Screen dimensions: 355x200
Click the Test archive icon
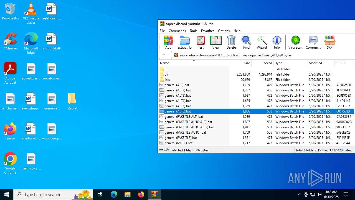(x=201, y=42)
